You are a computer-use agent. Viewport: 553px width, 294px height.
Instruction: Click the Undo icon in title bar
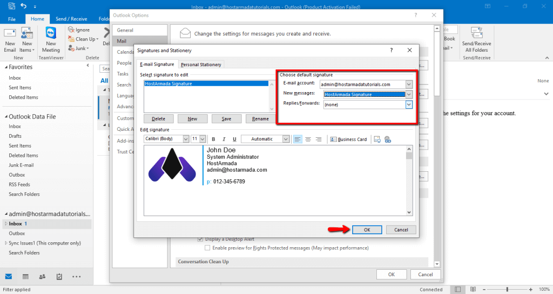(23, 5)
